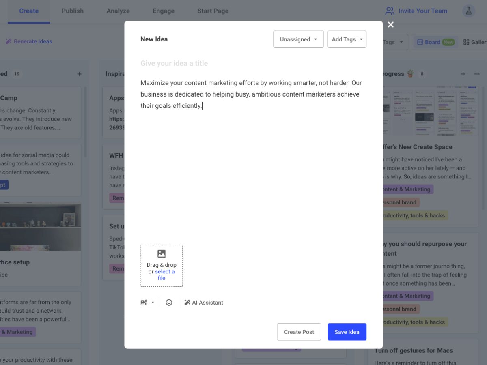Viewport: 487px width, 365px height.
Task: Open the Publish tab
Action: click(73, 11)
